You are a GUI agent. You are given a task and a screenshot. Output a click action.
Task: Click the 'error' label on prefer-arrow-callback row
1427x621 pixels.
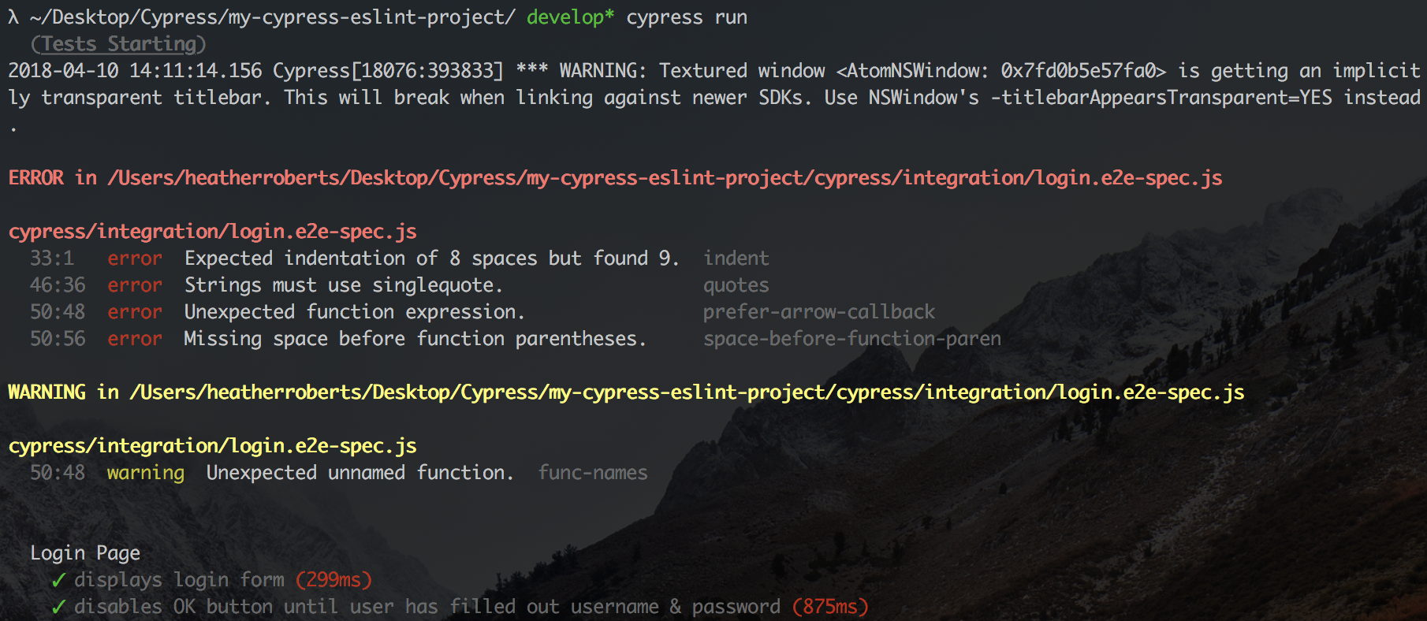pyautogui.click(x=135, y=312)
